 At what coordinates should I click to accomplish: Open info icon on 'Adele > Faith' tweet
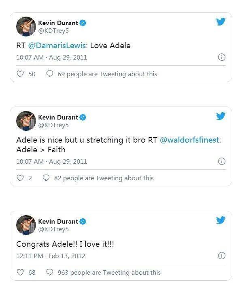point(222,161)
